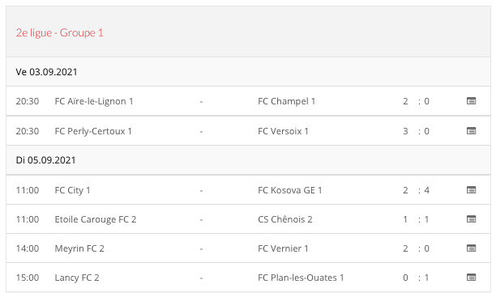496x301 pixels.
Task: Click FC Perly-Certoux 1 team name
Action: (93, 131)
